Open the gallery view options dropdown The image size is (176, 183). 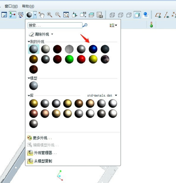(x=113, y=25)
